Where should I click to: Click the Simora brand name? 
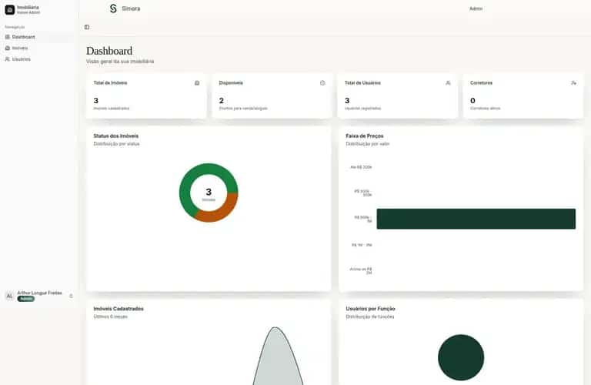coord(131,8)
